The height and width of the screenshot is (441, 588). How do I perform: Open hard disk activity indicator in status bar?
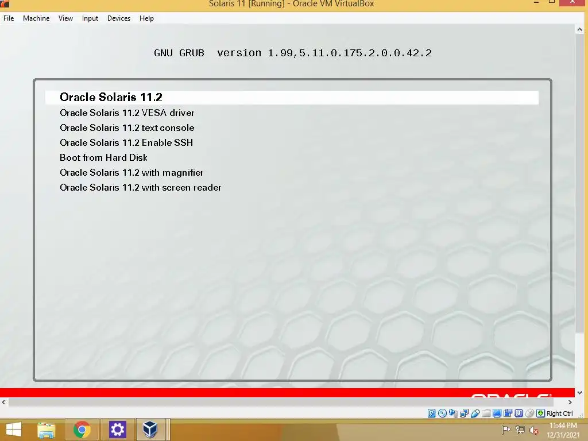point(432,413)
